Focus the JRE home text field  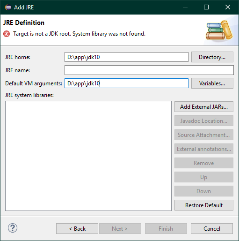click(126, 57)
